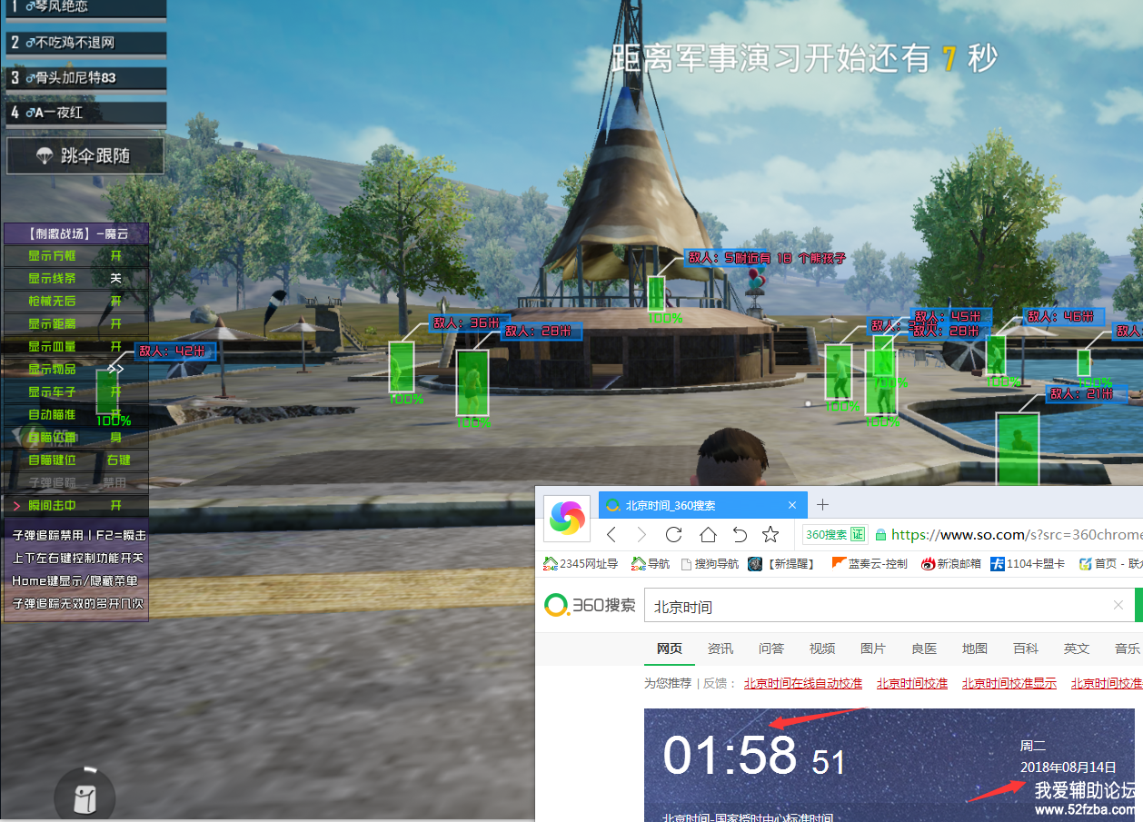The width and height of the screenshot is (1143, 822).
Task: Click the 360 browser logo icon
Action: [567, 519]
